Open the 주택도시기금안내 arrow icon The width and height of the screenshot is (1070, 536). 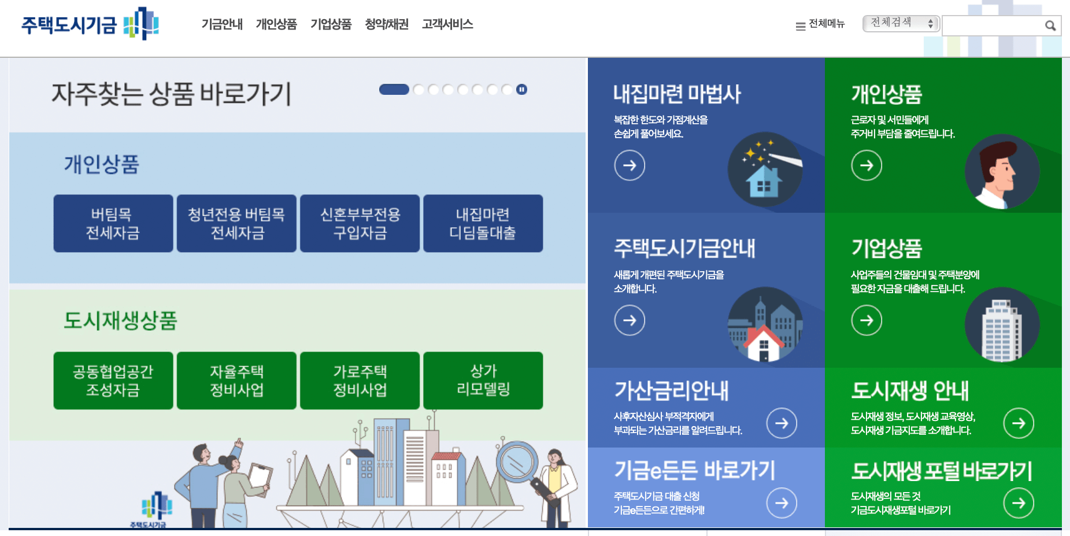(x=630, y=320)
